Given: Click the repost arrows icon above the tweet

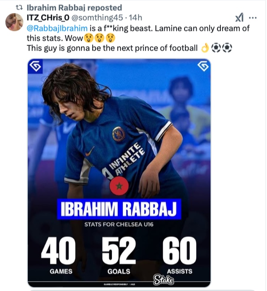Looking at the screenshot, I should (x=19, y=8).
